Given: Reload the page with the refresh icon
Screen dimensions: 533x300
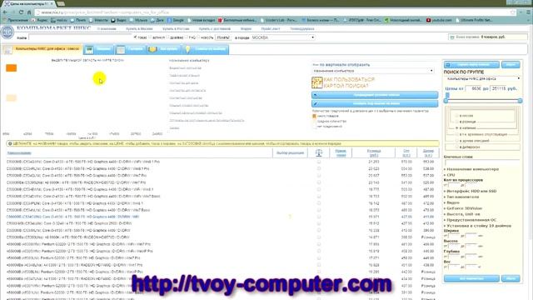Looking at the screenshot, I should click(21, 12).
